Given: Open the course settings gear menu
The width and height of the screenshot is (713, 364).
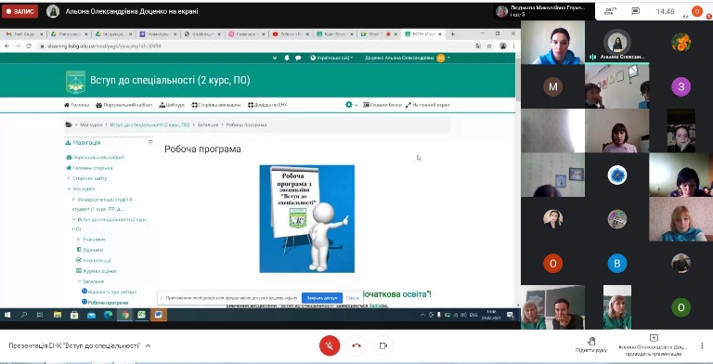Looking at the screenshot, I should click(351, 105).
